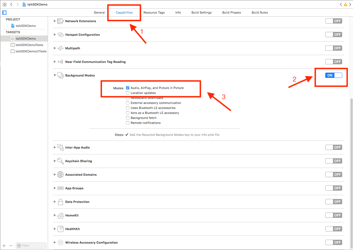Turn off the Background Modes switch
This screenshot has height=250, width=353.
[334, 75]
